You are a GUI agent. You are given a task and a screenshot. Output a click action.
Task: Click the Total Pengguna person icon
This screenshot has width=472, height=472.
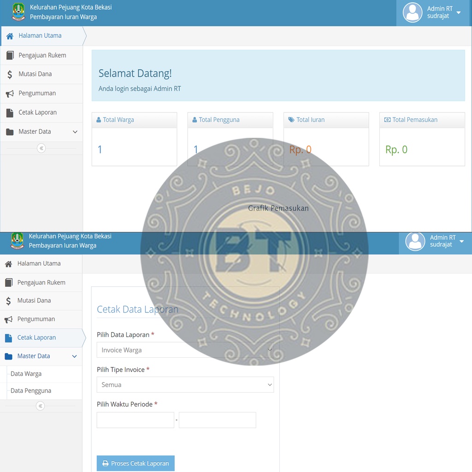(x=195, y=120)
